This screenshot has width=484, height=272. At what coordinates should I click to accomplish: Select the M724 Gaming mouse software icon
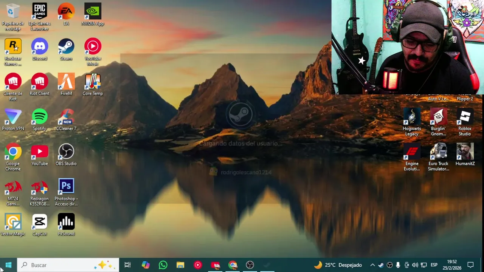tap(13, 193)
